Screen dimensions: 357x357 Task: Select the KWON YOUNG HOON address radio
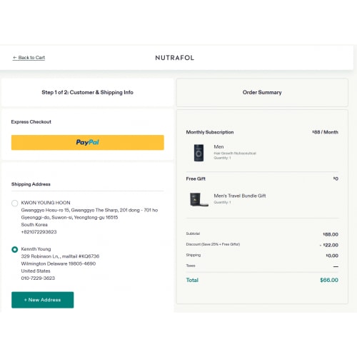click(15, 203)
